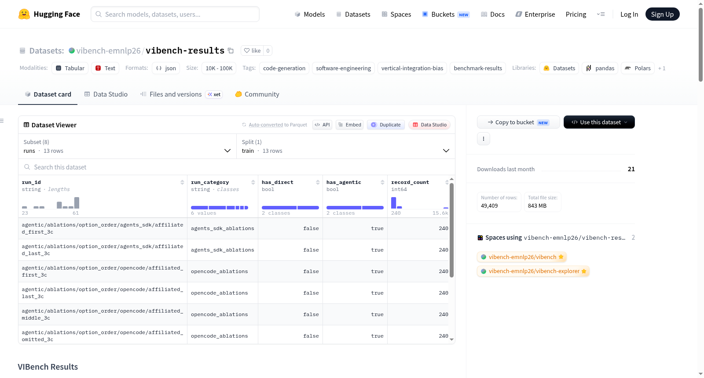
Task: Sort by has_agentic column sort icon
Action: [x=382, y=182]
